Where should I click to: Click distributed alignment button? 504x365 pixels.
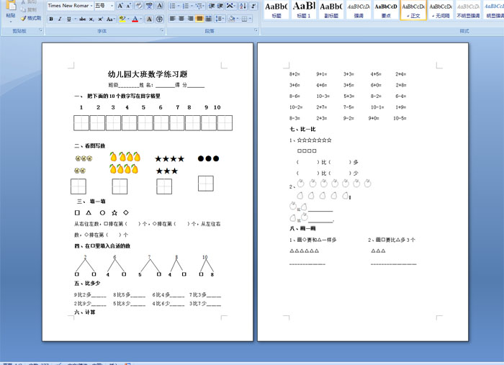click(208, 19)
